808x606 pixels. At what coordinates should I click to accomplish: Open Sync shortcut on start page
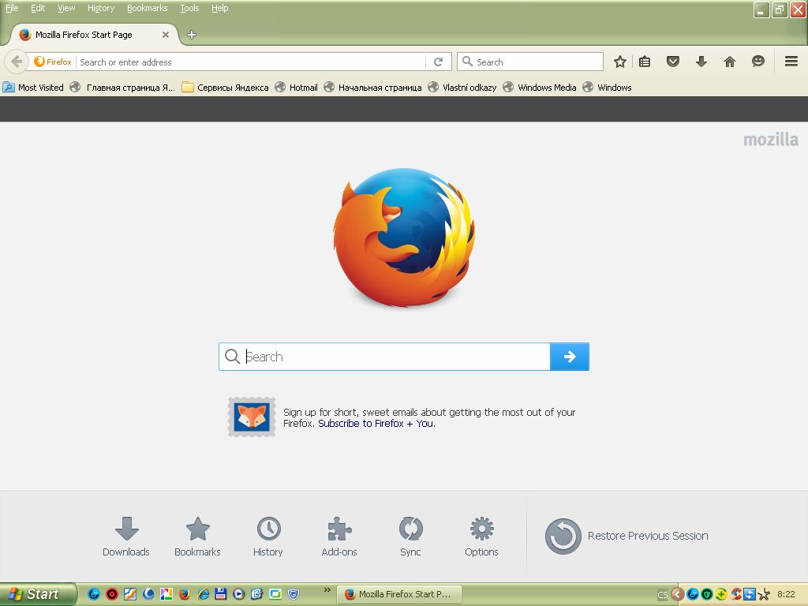[410, 537]
